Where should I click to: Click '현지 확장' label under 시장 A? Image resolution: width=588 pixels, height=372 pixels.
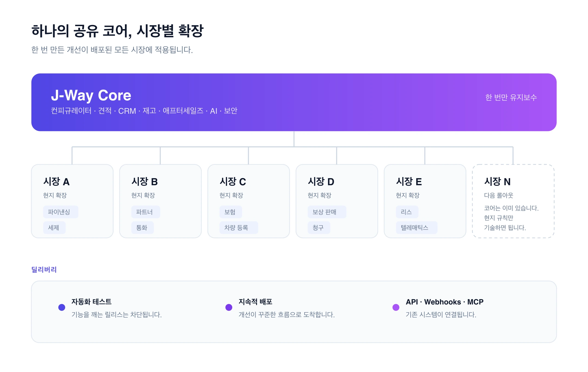coord(55,195)
